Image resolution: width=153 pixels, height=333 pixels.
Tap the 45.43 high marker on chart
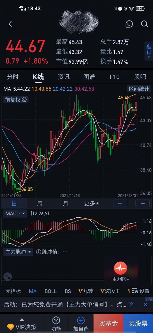(124, 98)
